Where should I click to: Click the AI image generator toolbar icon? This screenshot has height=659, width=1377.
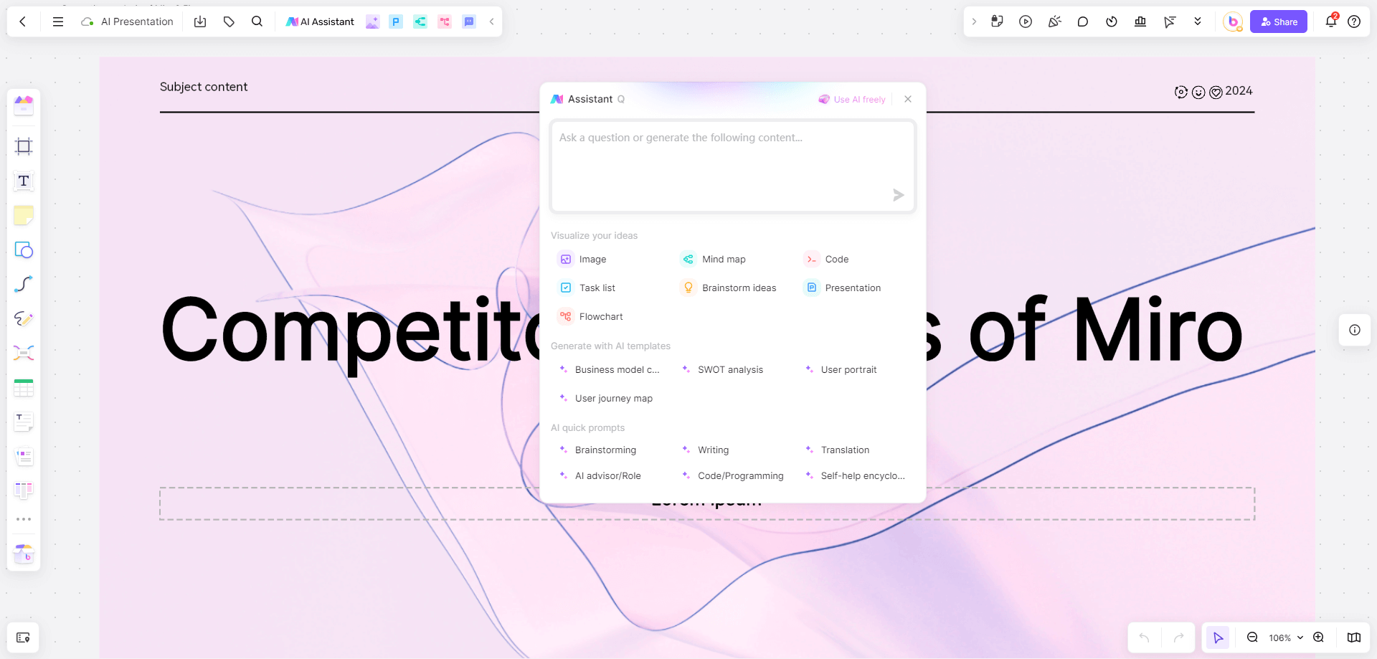point(372,22)
